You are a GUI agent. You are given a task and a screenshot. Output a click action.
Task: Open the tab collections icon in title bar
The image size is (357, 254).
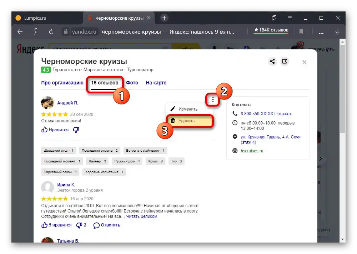tap(274, 18)
